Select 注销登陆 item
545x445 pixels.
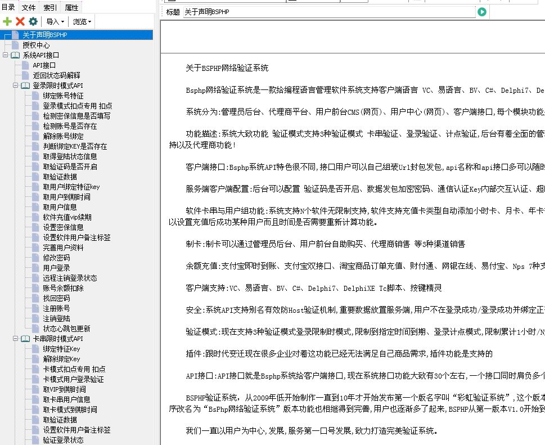(x=57, y=318)
